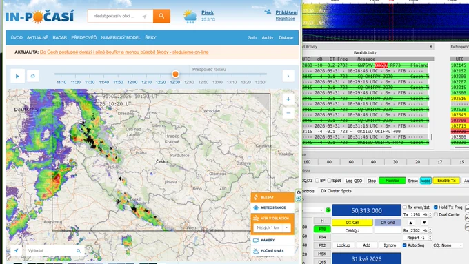
Task: Click the Přihlášení login link
Action: point(286,12)
